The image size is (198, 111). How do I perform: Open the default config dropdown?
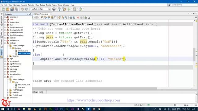click(x=41, y=9)
